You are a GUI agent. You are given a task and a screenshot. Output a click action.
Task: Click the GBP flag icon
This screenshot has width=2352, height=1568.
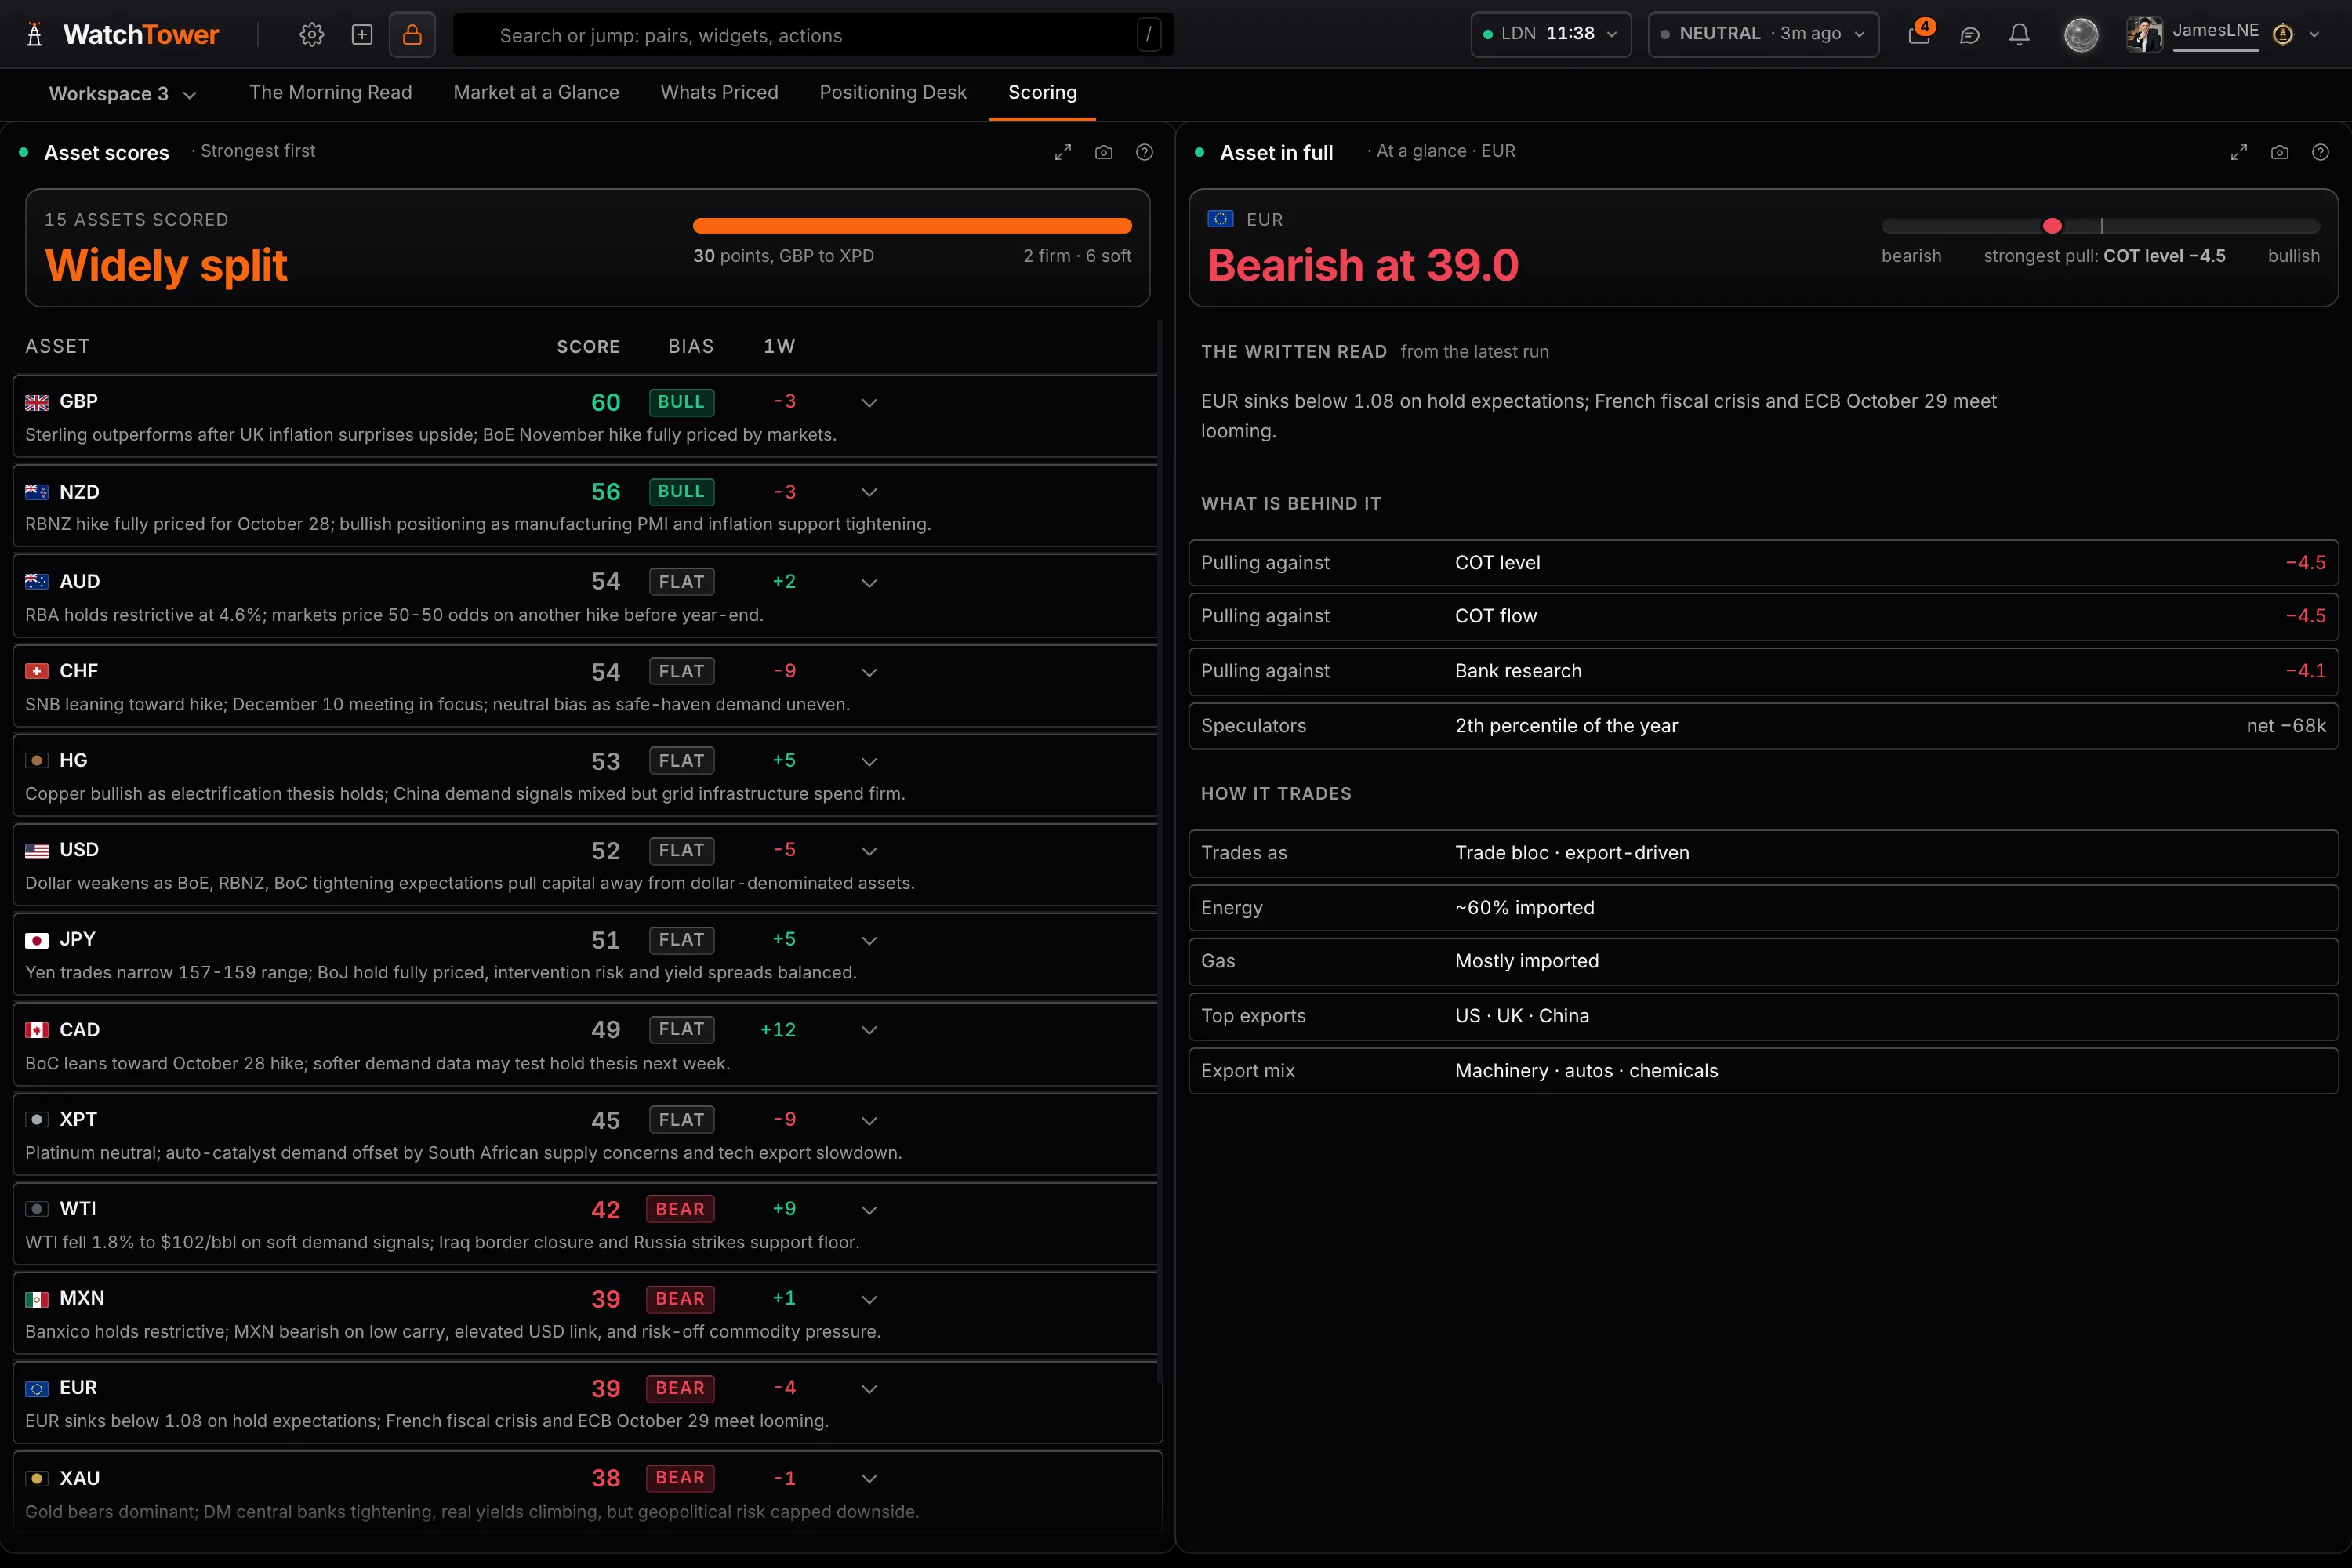[x=37, y=402]
